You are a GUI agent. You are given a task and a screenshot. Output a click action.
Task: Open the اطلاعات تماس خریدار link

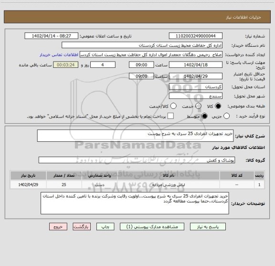pyautogui.click(x=59, y=55)
